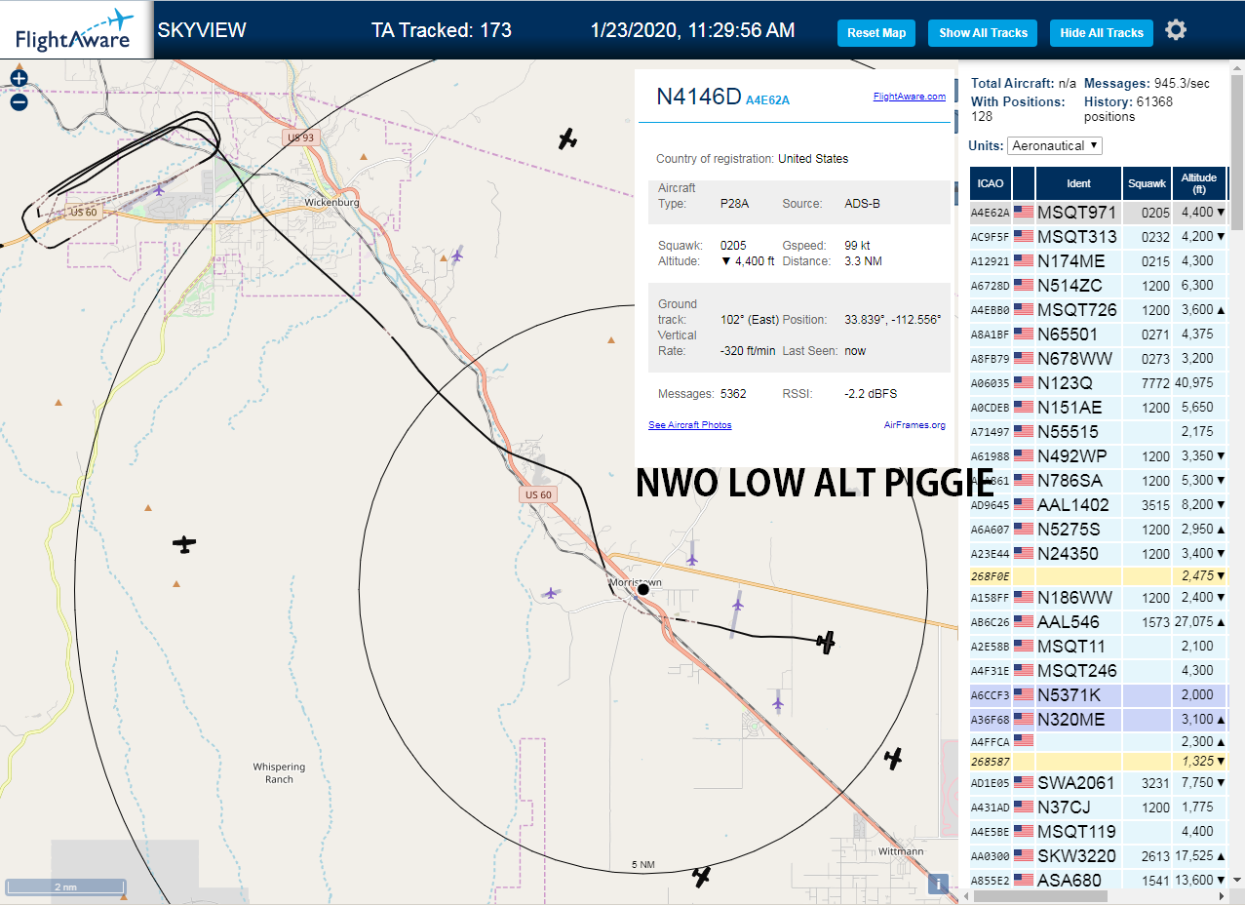Select the MSQT971 row
This screenshot has width=1245, height=906.
click(x=1099, y=212)
